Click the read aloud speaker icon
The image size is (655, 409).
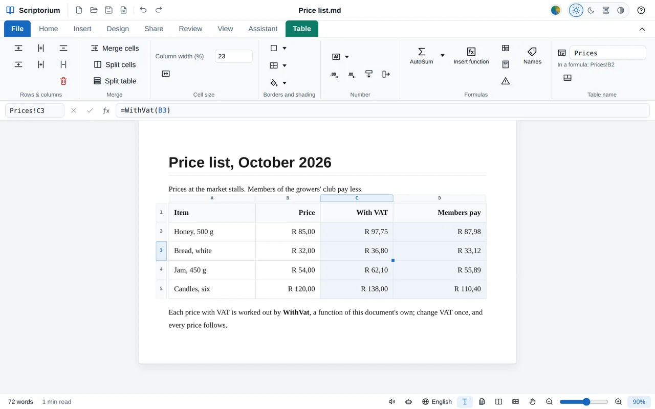click(392, 402)
